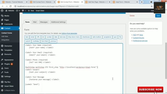Open Professional services link
This screenshot has height=94, width=167.
pyautogui.click(x=140, y=41)
